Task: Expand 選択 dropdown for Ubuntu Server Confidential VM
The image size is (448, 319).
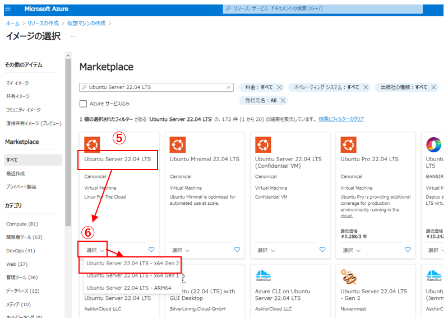Action: 266,250
